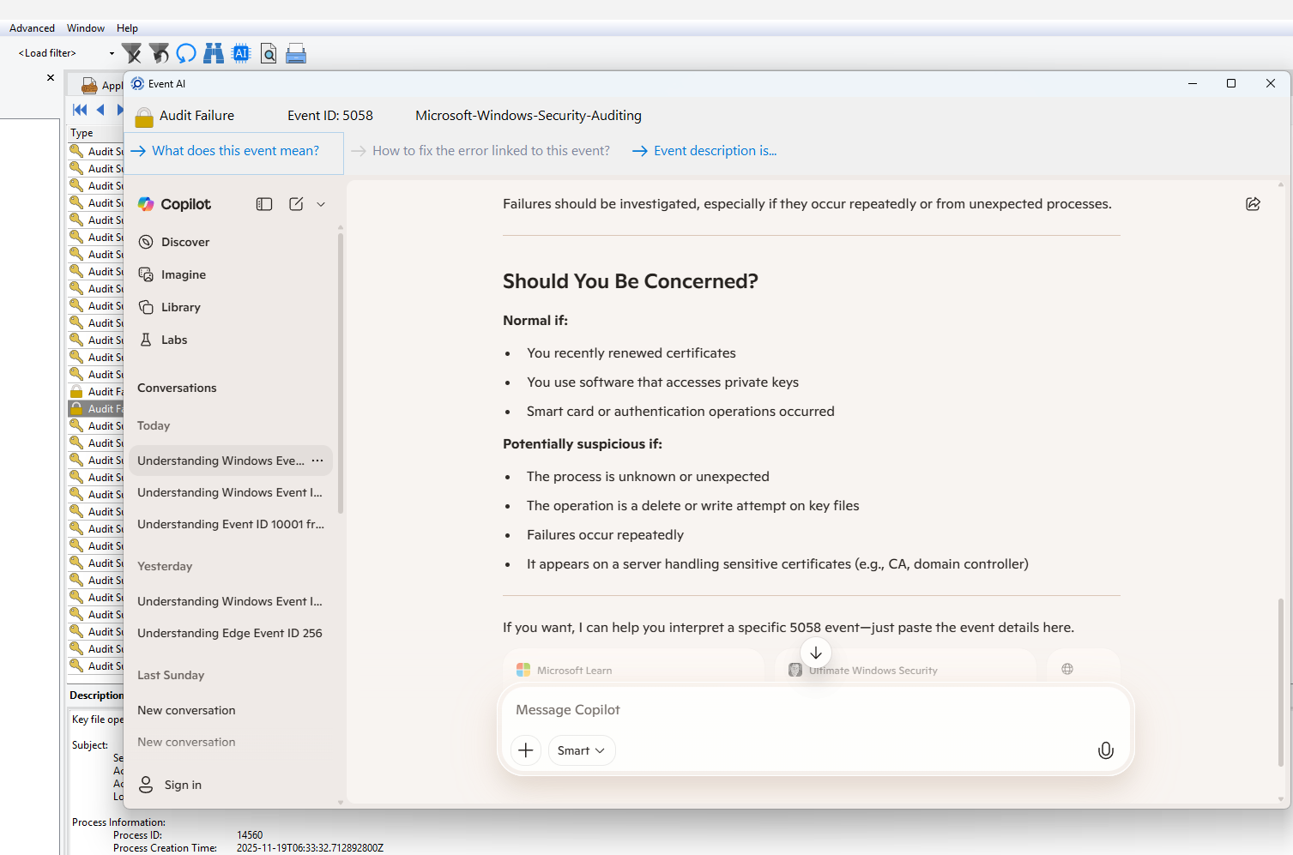Click the printer icon in toolbar
Image resolution: width=1293 pixels, height=855 pixels.
(296, 54)
